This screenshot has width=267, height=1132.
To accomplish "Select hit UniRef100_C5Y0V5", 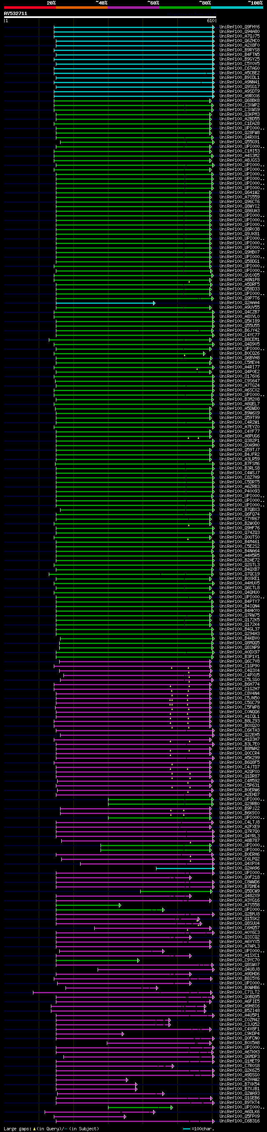I will tap(239, 64).
